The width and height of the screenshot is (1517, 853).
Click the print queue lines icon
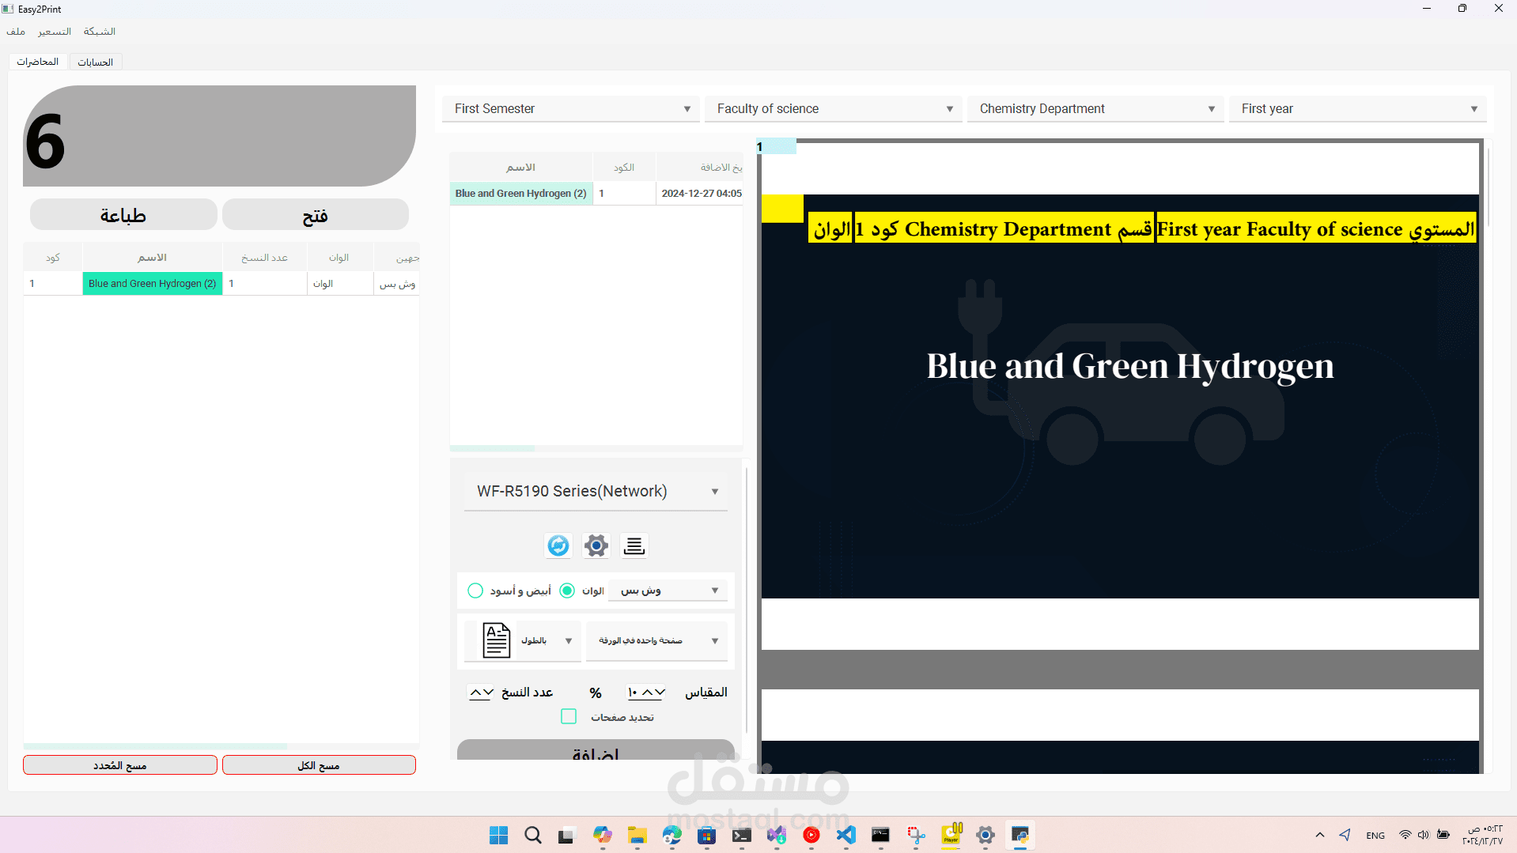(x=634, y=545)
